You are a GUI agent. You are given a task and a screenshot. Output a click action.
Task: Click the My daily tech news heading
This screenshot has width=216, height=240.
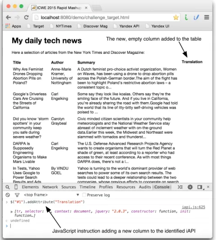[x=47, y=41]
